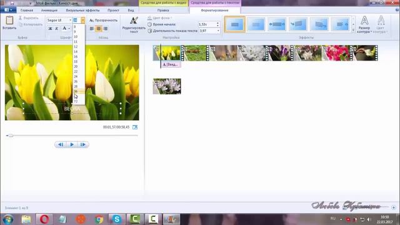Image resolution: width=400 pixels, height=225 pixels.
Task: Choose font size 72 from list
Action: 76,101
